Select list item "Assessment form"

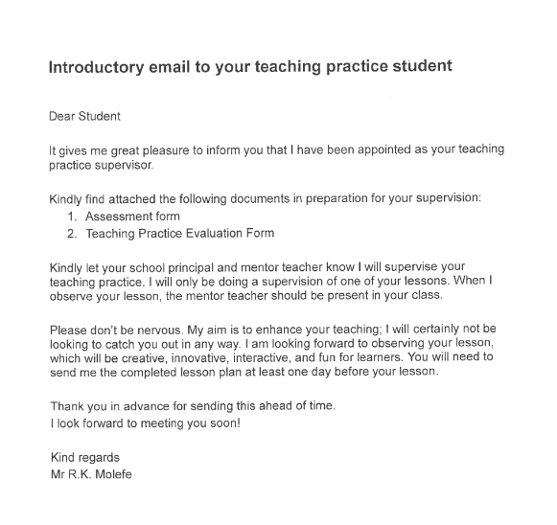click(132, 217)
